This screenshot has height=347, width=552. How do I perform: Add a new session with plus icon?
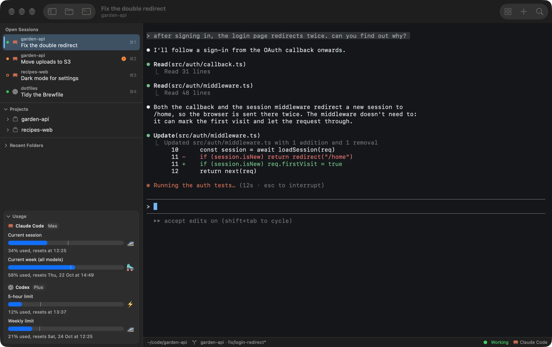[524, 11]
